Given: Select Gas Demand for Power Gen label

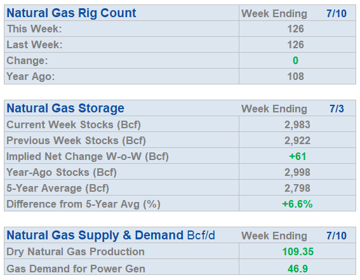Looking at the screenshot, I should [x=76, y=269].
